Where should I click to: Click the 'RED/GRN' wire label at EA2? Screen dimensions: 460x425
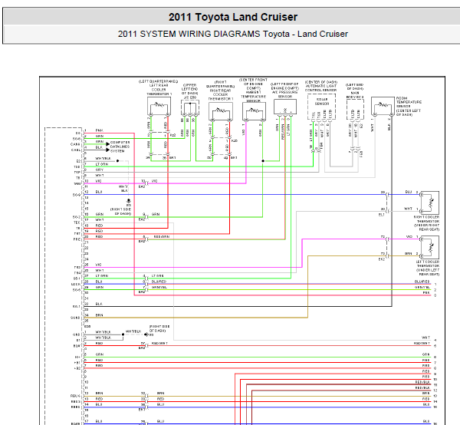pyautogui.click(x=162, y=236)
